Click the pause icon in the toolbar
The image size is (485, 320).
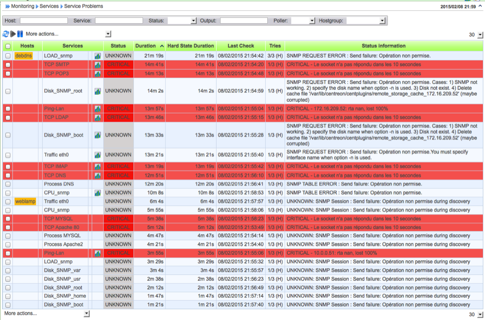pos(20,34)
